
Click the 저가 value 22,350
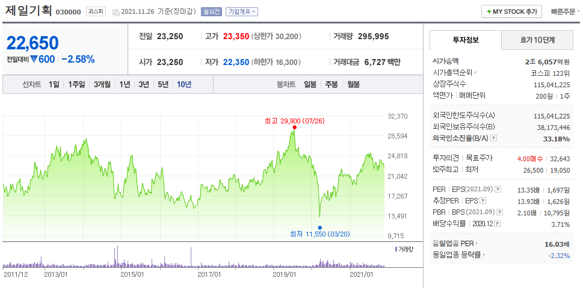[x=236, y=62]
